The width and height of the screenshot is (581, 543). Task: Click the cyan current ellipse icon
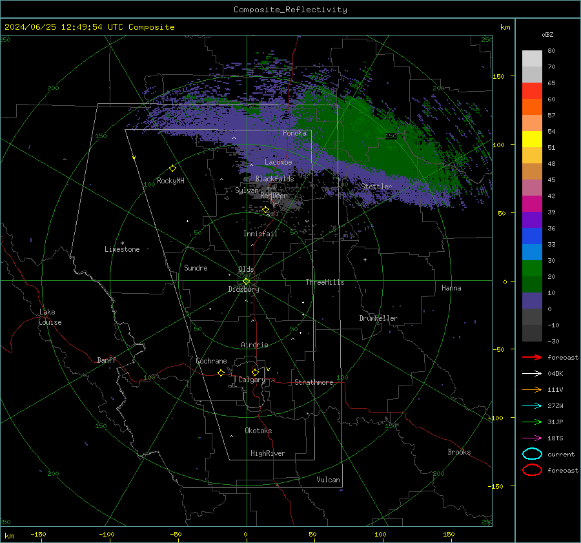532,454
